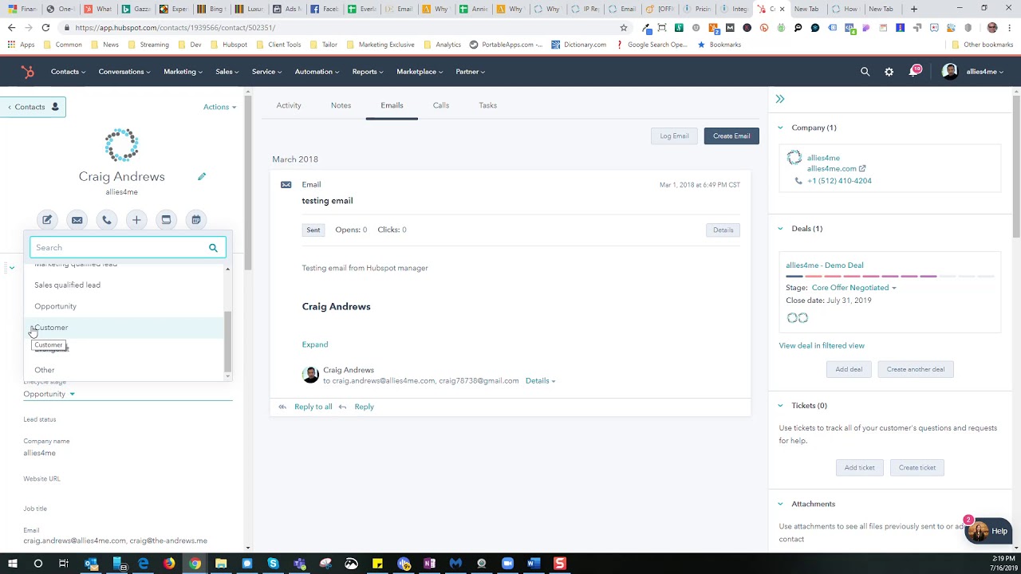Open Help chat widget
Viewport: 1021px width, 574px height.
tap(987, 531)
